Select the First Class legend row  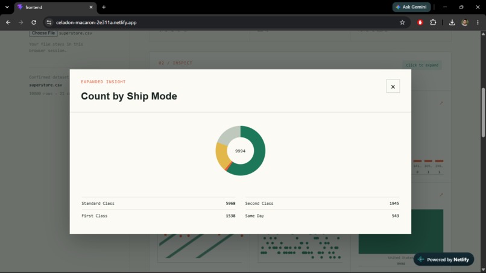point(159,216)
